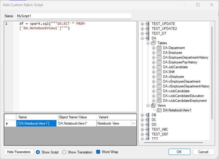219x159 pixels.
Task: Click the DB data source icon
Action: 147,115
